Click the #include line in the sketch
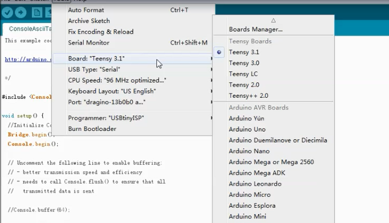Image resolution: width=389 pixels, height=223 pixels. (x=27, y=97)
